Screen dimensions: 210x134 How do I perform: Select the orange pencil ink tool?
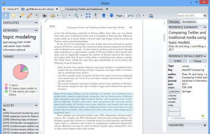click(29, 16)
